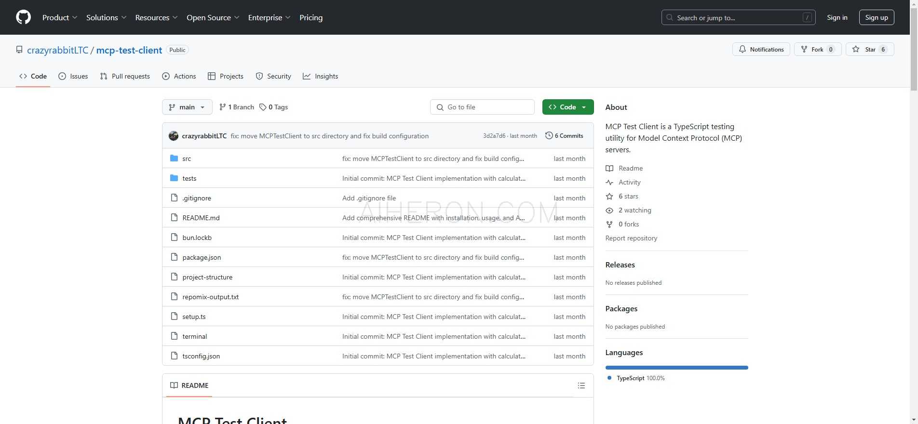Open the Releases heading link
The image size is (918, 424).
point(620,265)
